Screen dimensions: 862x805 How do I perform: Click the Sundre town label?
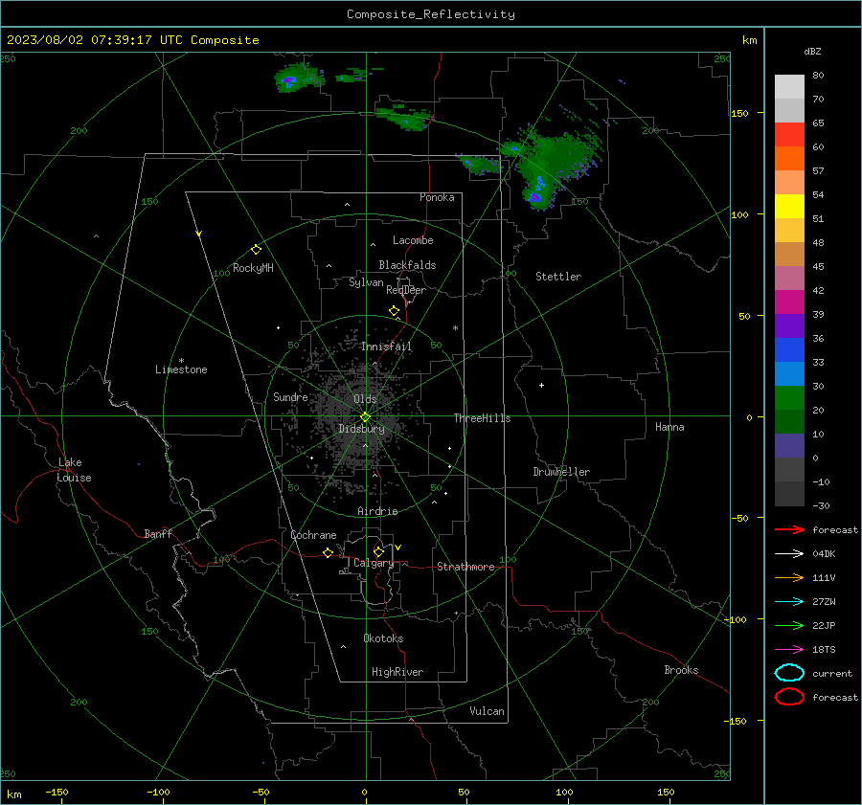click(290, 396)
